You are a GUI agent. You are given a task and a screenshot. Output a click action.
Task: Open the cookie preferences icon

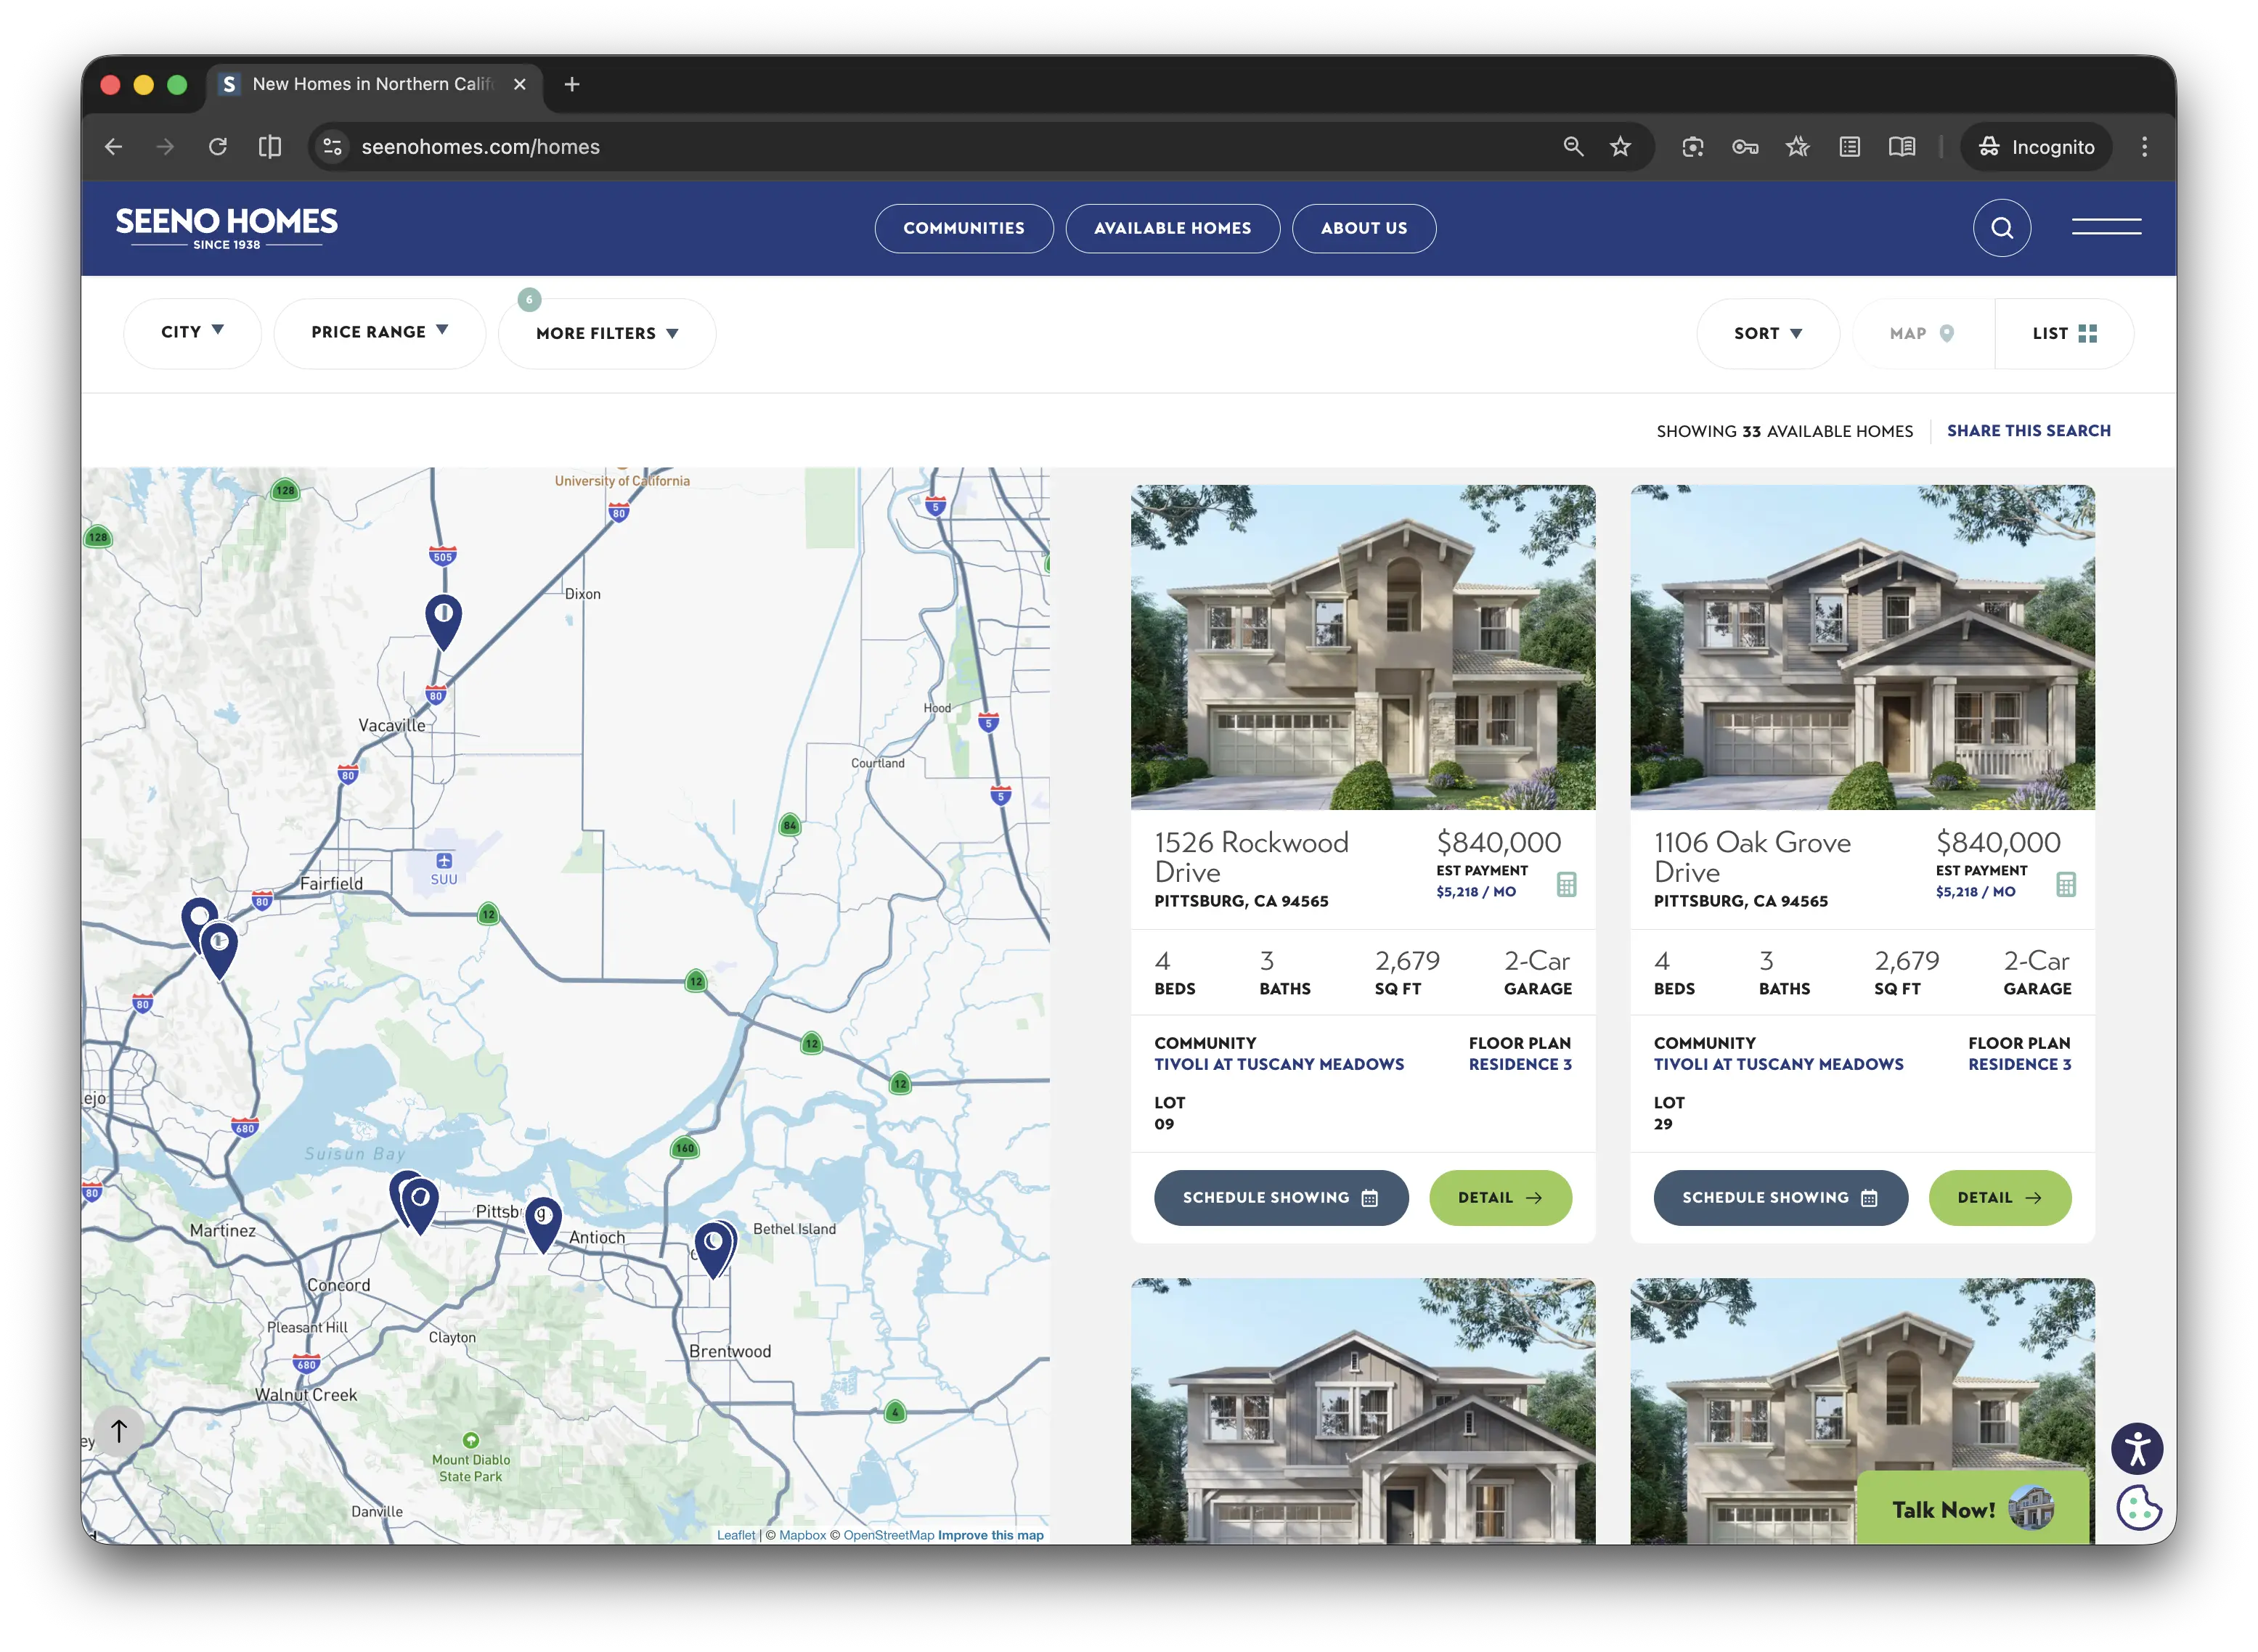[2138, 1508]
